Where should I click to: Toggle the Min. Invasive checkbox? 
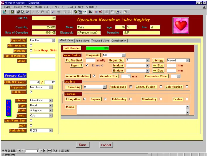point(31,45)
